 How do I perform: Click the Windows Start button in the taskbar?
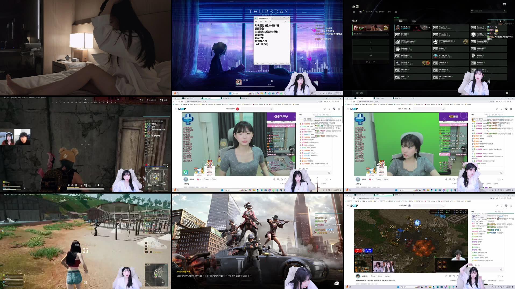pos(222,191)
